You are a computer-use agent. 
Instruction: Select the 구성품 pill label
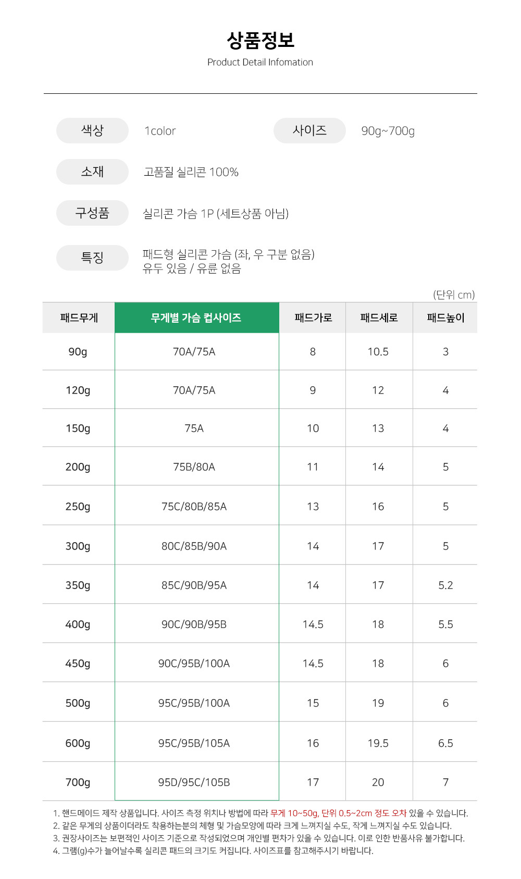[92, 213]
